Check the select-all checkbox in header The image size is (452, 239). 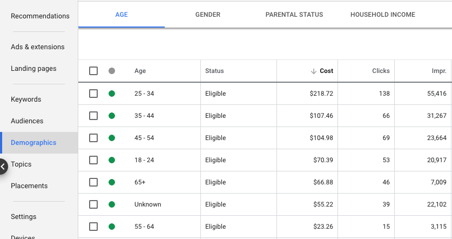93,71
